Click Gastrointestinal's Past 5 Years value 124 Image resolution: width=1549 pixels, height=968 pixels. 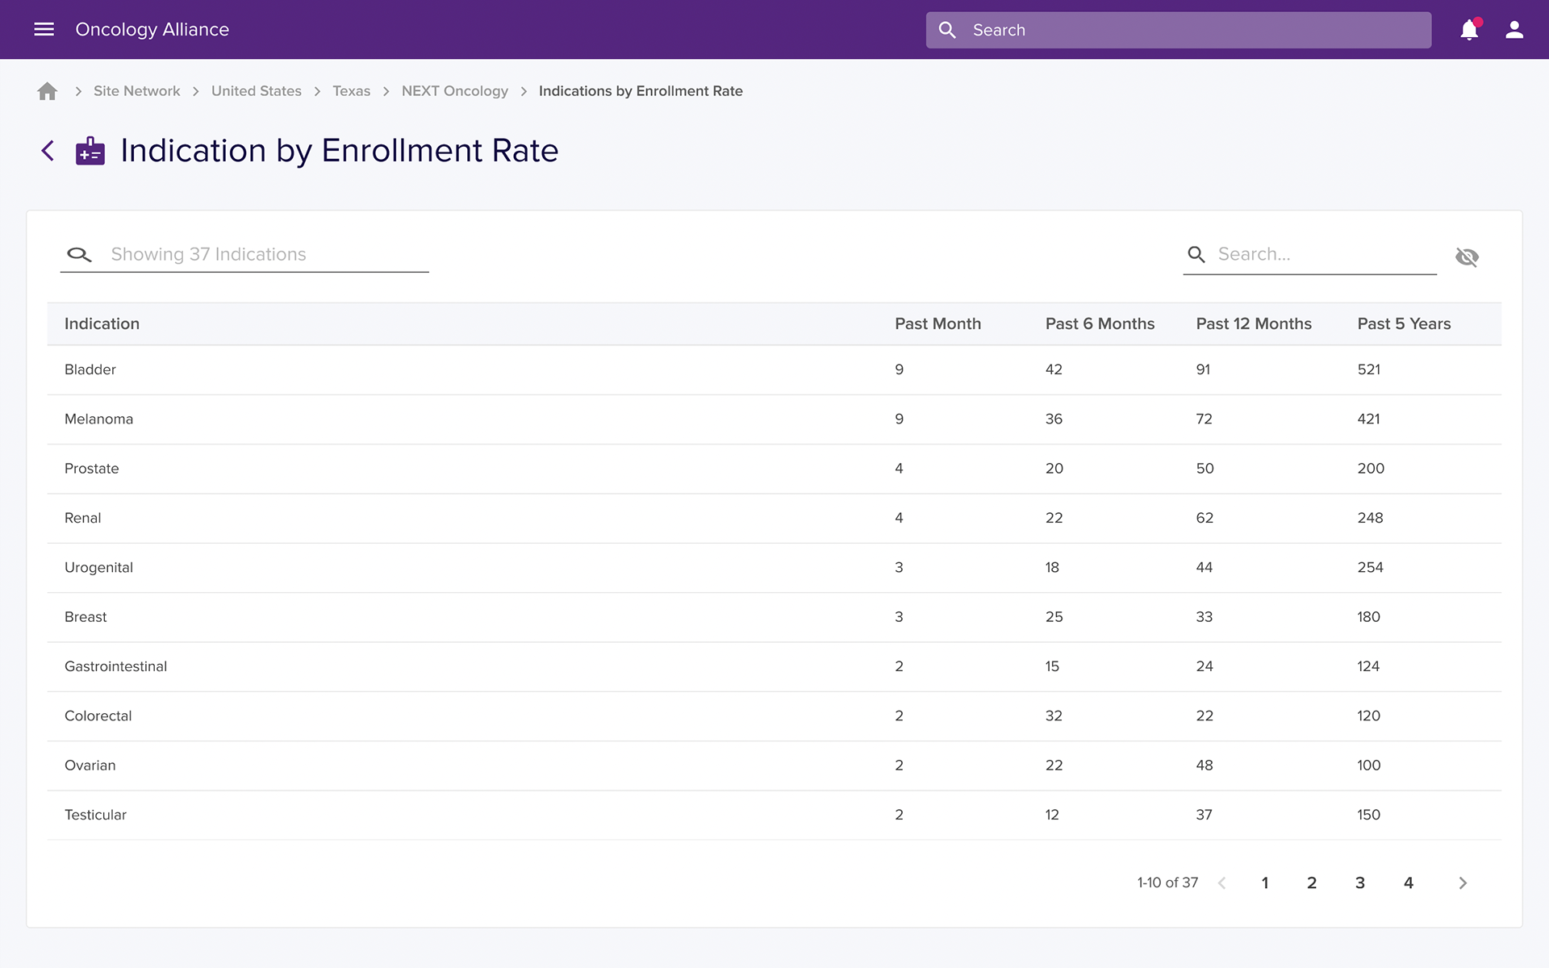[x=1368, y=666]
